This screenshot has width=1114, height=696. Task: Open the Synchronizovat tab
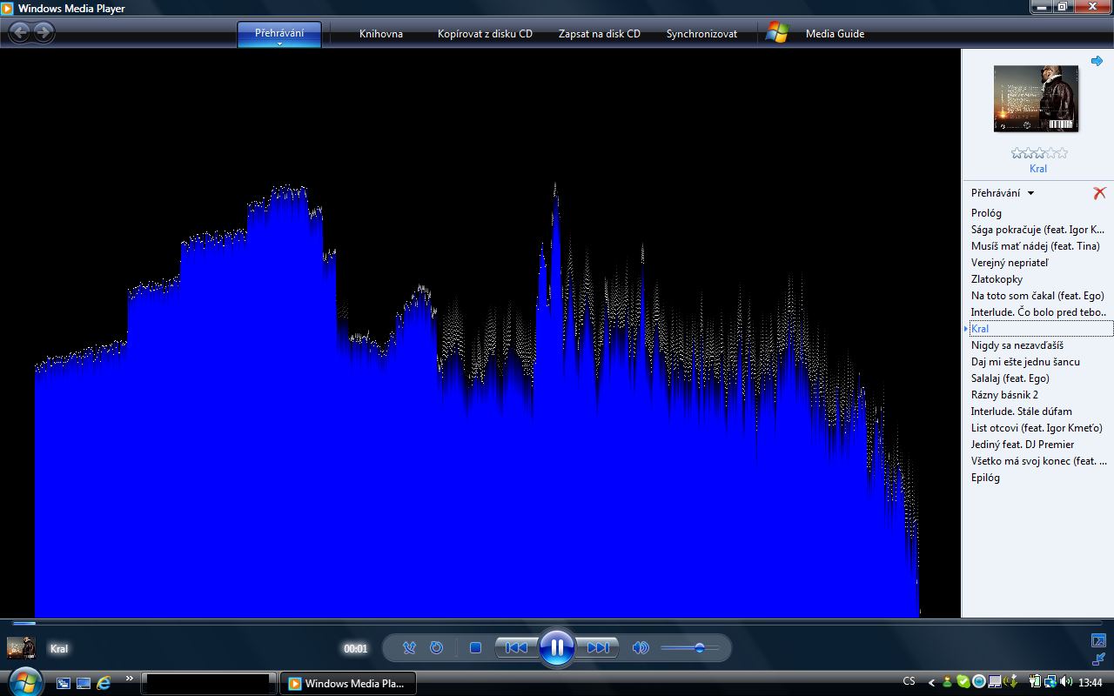(701, 34)
